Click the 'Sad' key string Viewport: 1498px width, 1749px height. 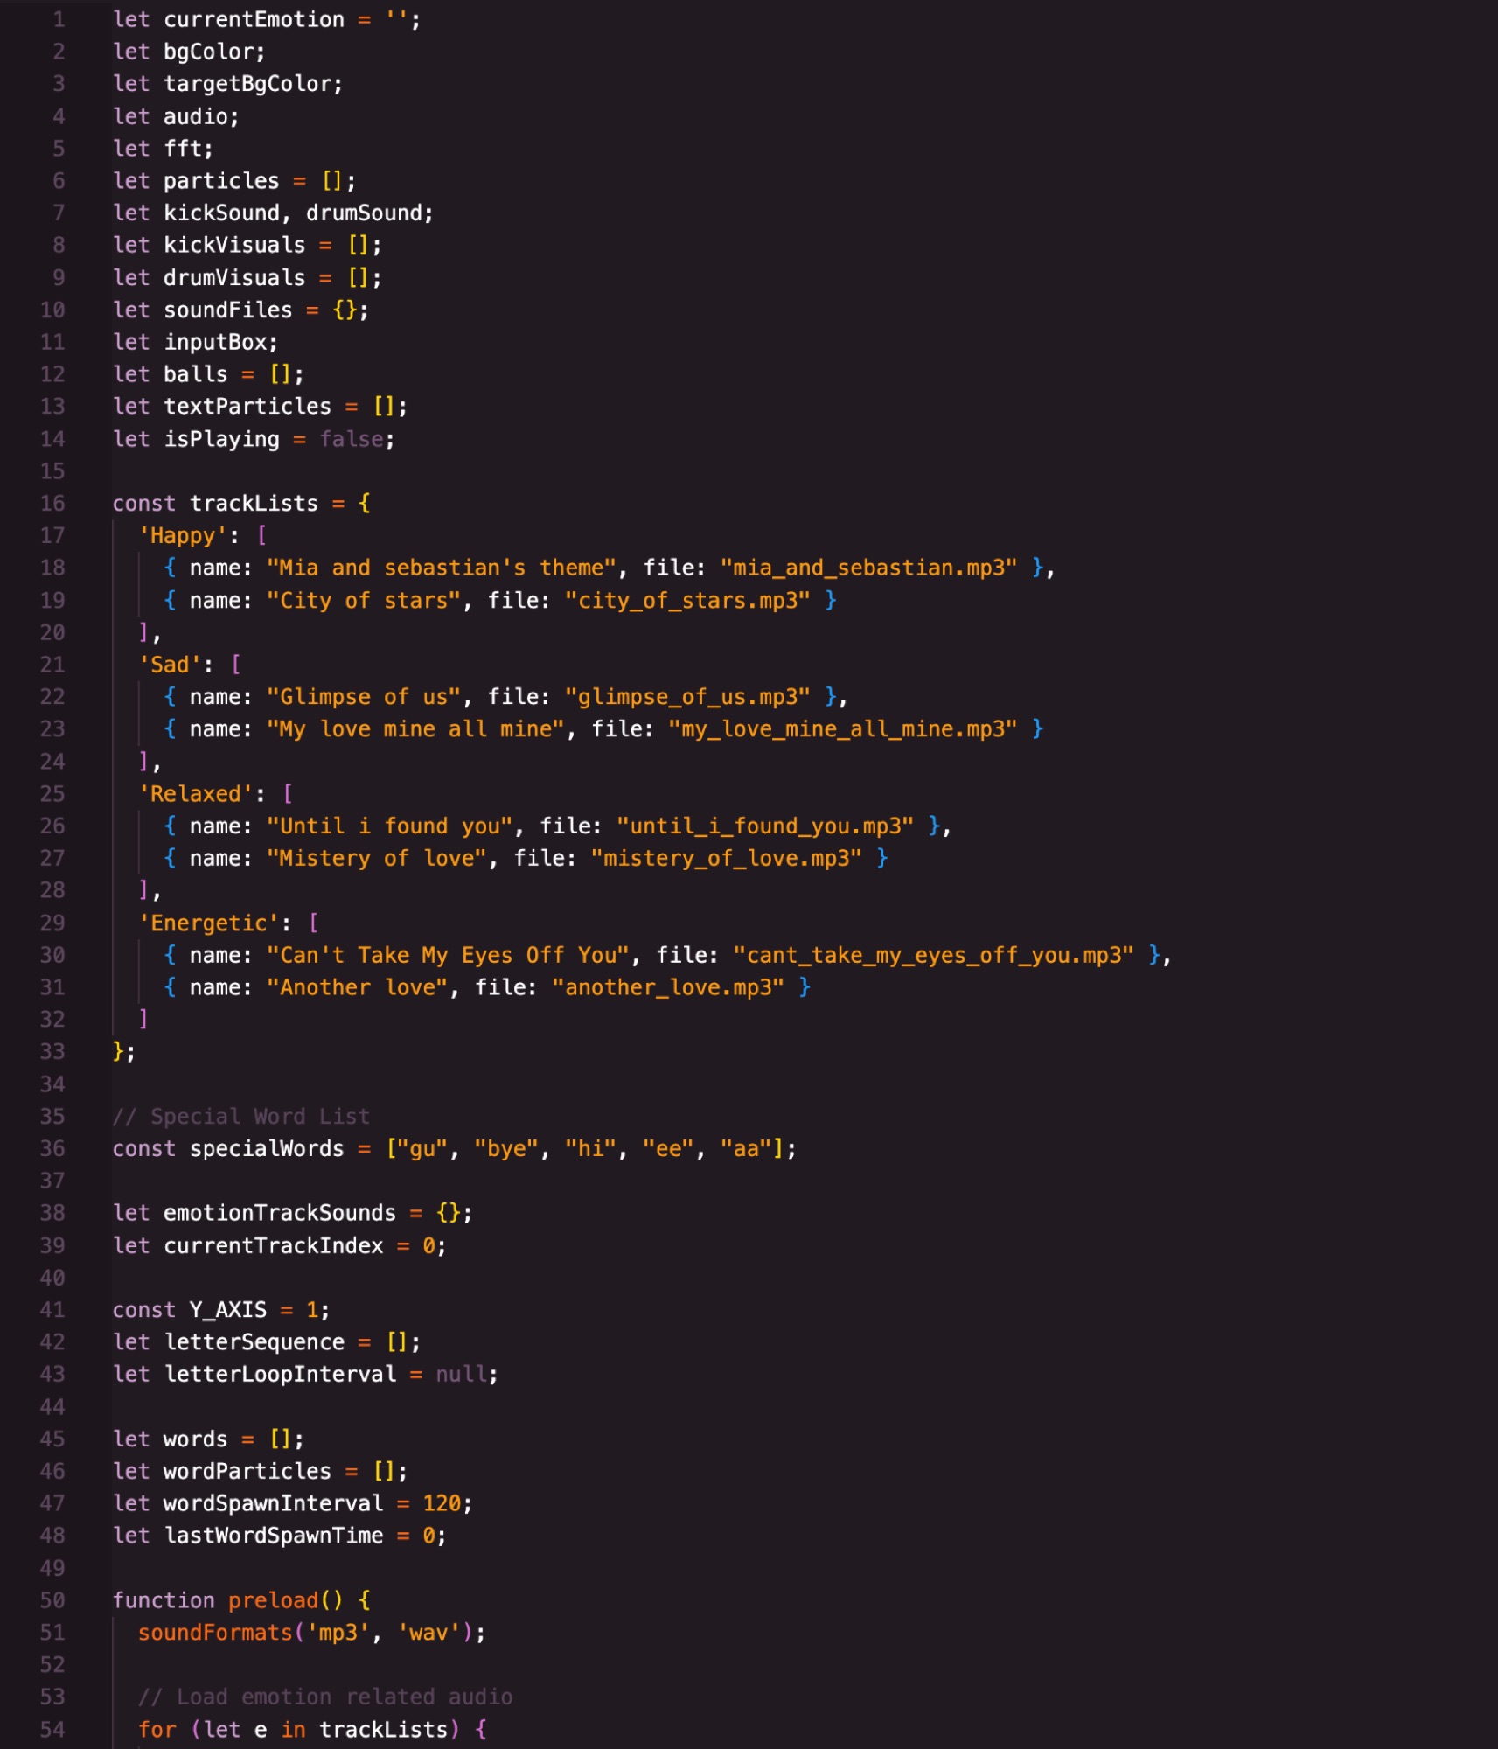point(170,665)
